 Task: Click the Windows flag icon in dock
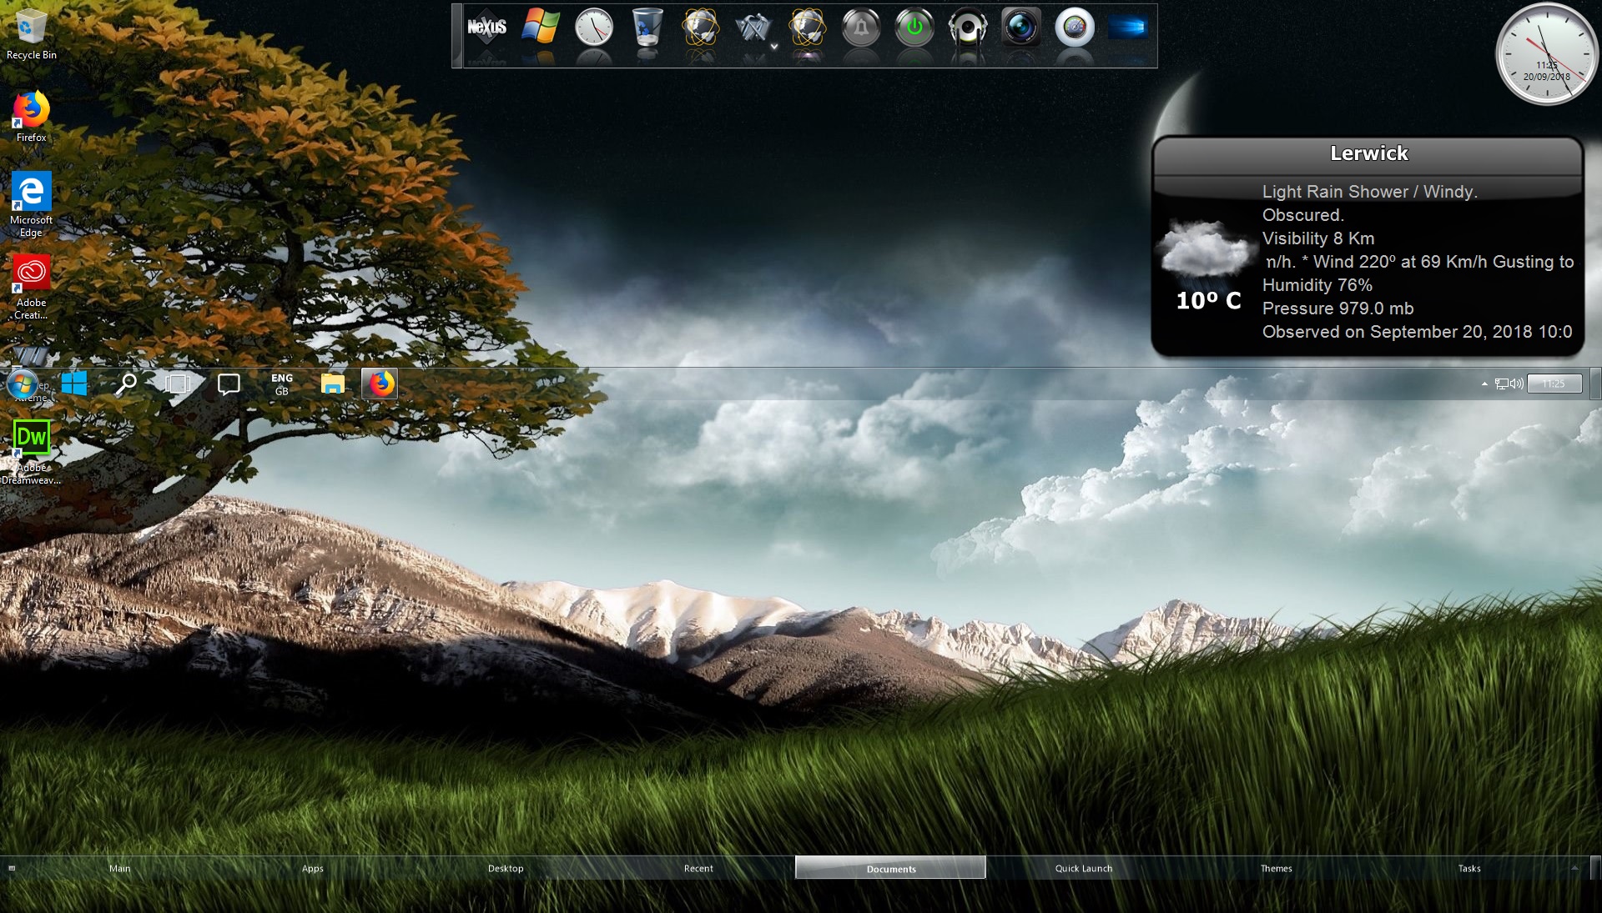pyautogui.click(x=541, y=28)
